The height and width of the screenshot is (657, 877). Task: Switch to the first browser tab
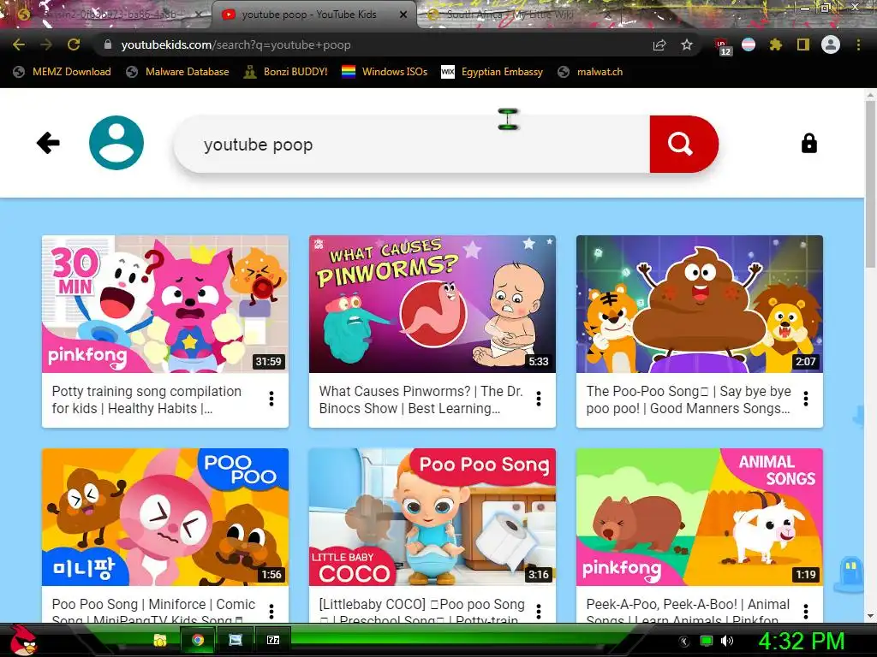click(106, 15)
